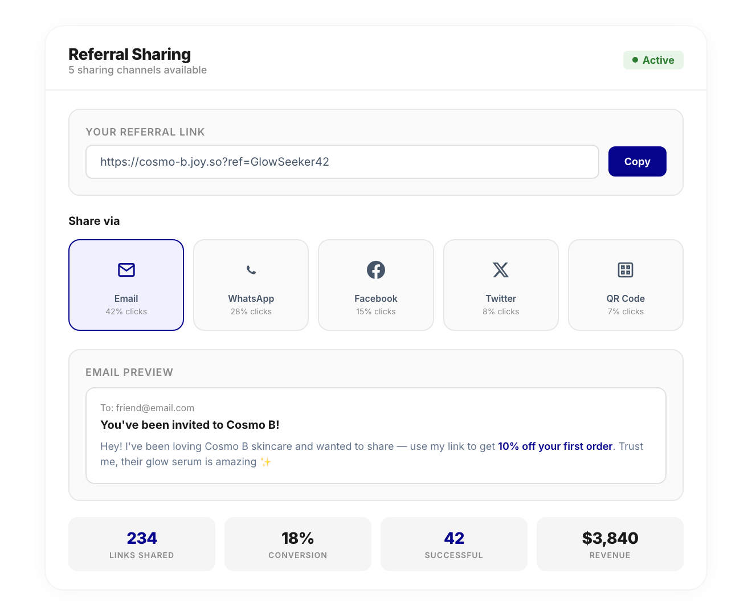Image resolution: width=752 pixels, height=615 pixels.
Task: Select the 234 Links Shared stat card
Action: (x=141, y=544)
